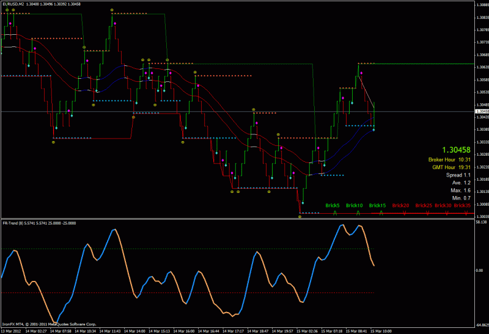Click the green up arrow under Brick10
Screen dimensions: 489x334
(358, 213)
